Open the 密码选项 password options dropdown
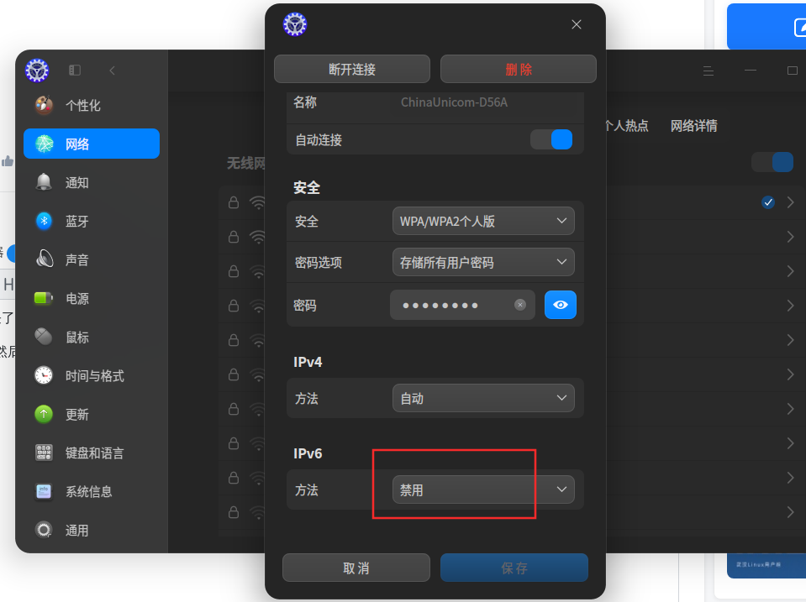Image resolution: width=806 pixels, height=602 pixels. [483, 263]
